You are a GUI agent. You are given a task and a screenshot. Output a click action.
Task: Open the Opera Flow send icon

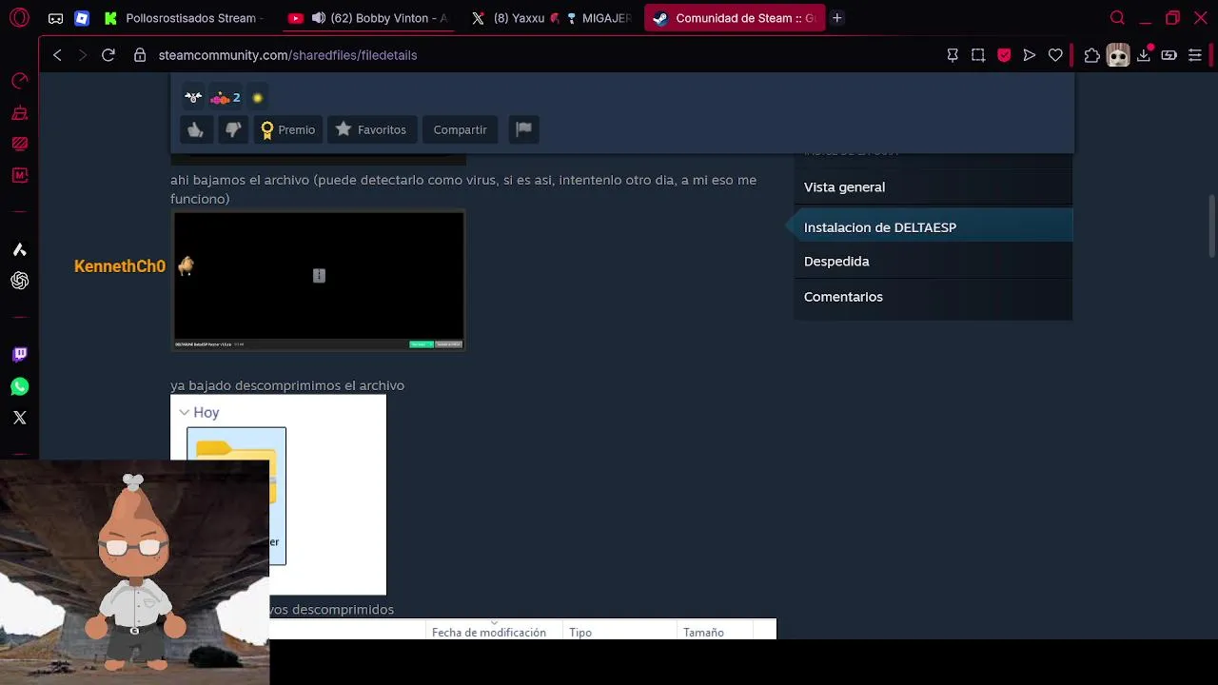click(1030, 55)
